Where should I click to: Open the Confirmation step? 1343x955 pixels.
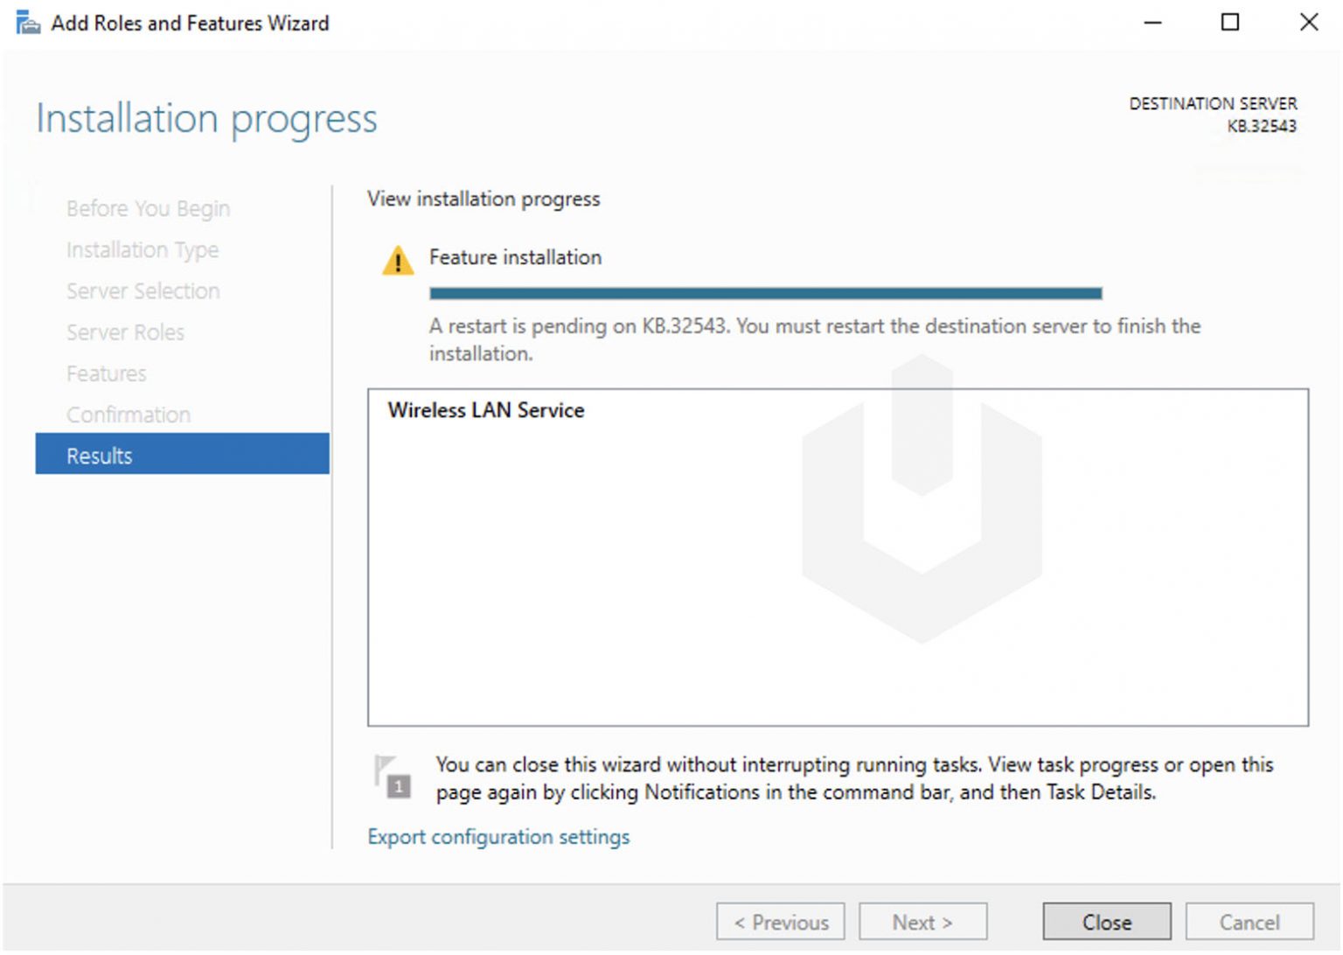129,415
